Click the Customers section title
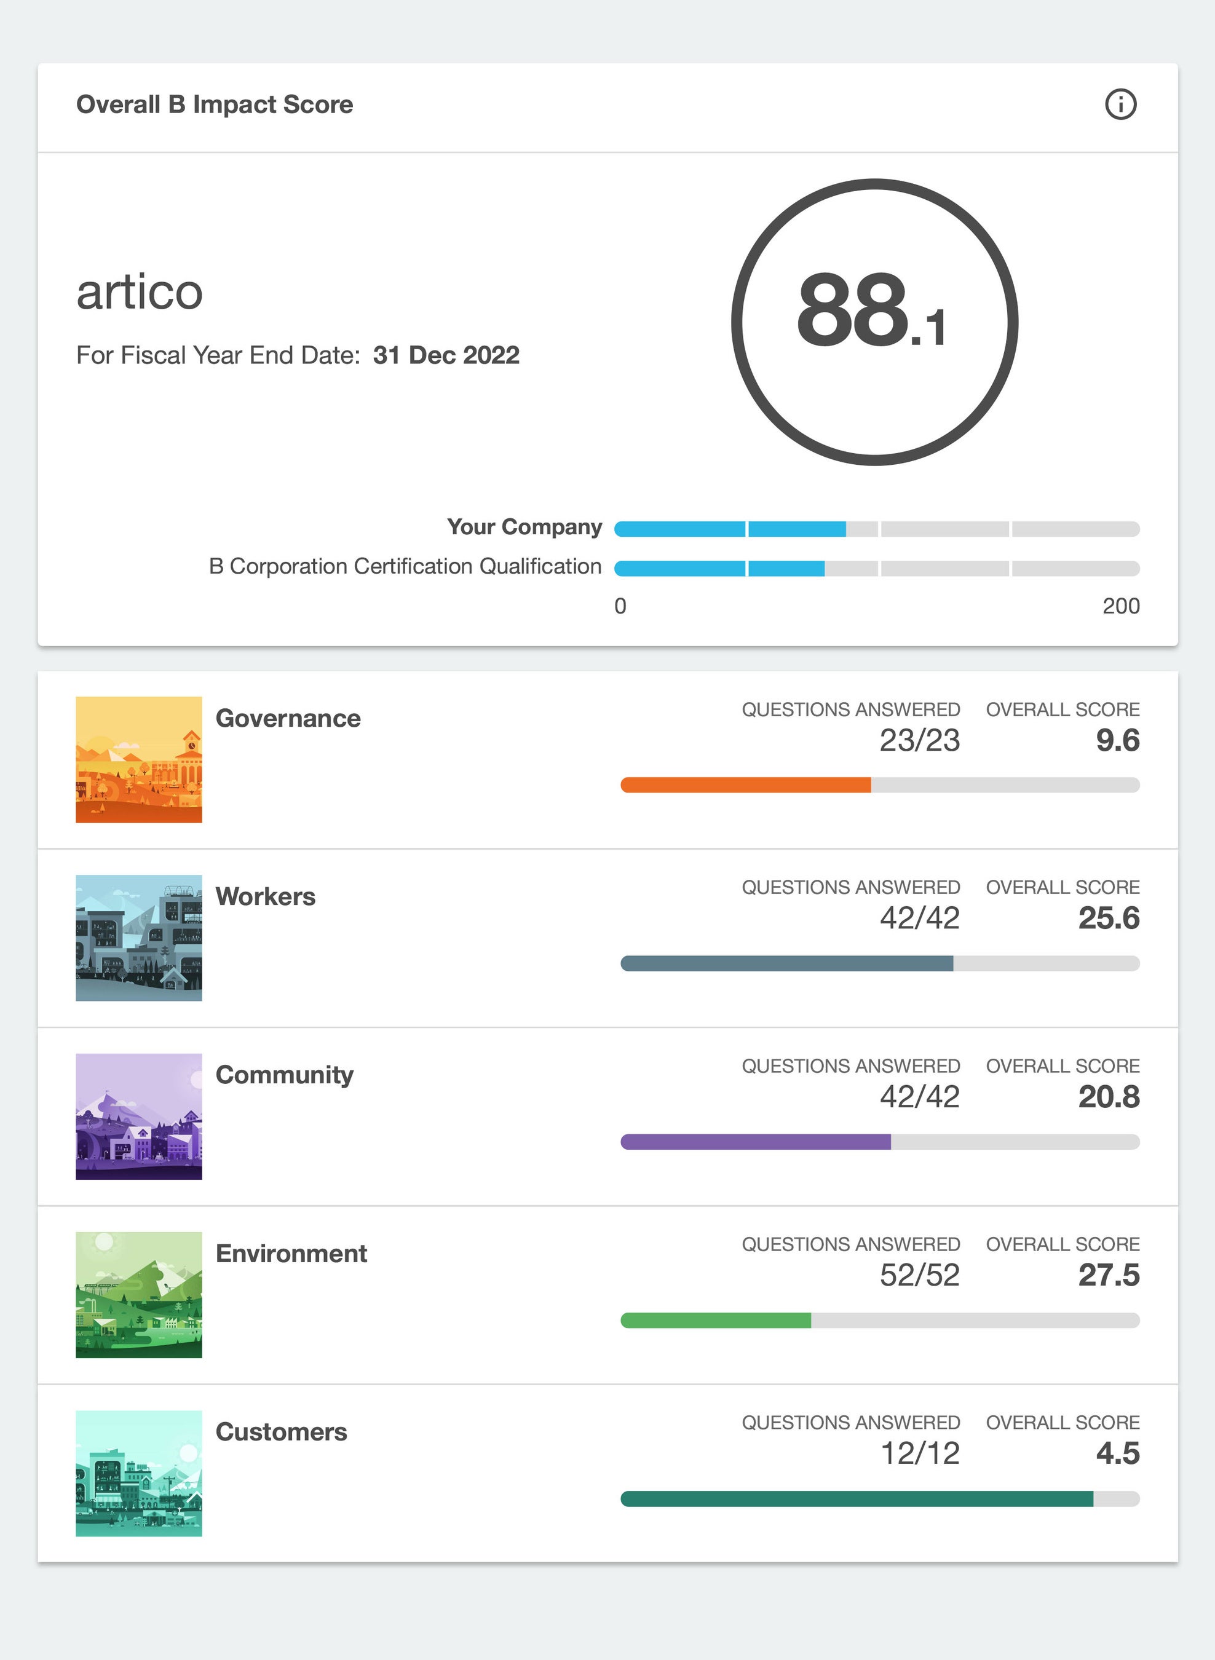 coord(281,1431)
